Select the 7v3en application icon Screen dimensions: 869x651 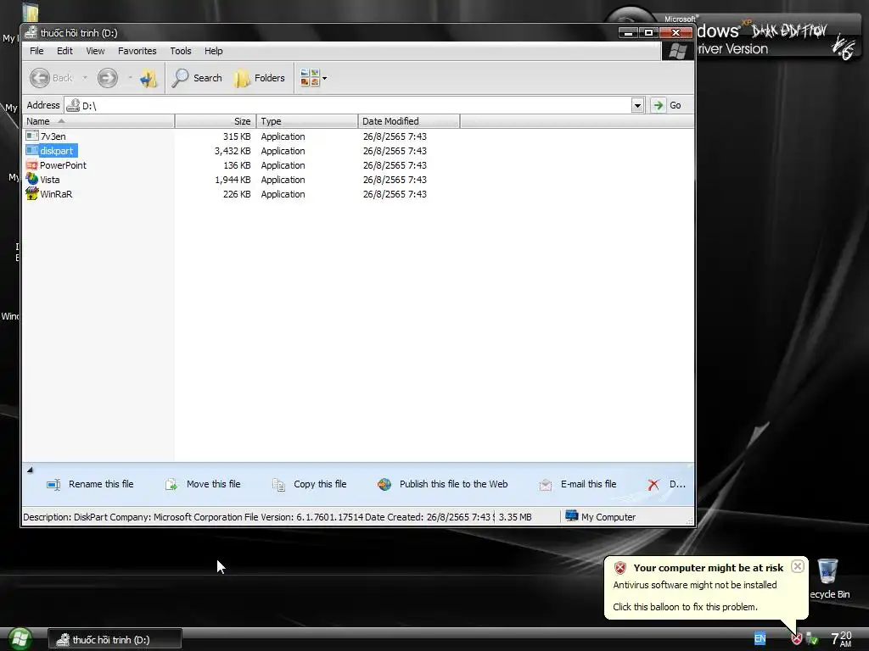click(x=32, y=136)
